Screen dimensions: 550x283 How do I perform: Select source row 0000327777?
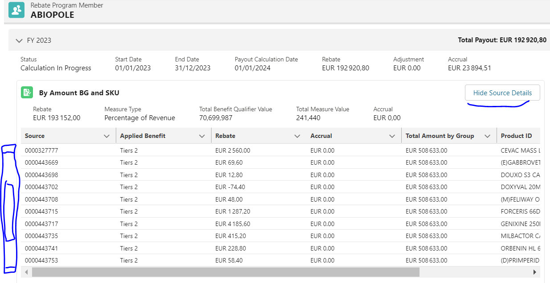[41, 150]
